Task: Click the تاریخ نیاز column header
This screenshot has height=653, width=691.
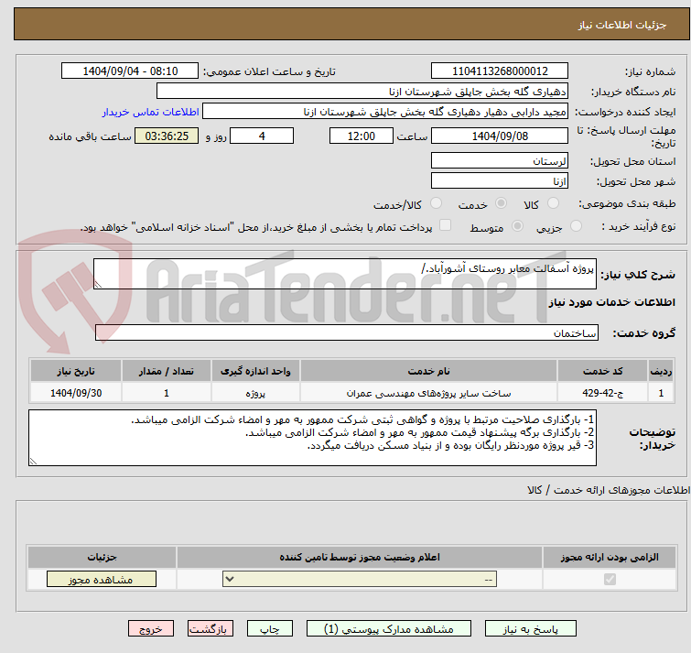Action: [x=76, y=371]
